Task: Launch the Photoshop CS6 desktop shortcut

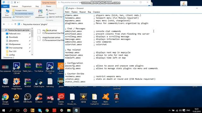Action: click(50, 68)
